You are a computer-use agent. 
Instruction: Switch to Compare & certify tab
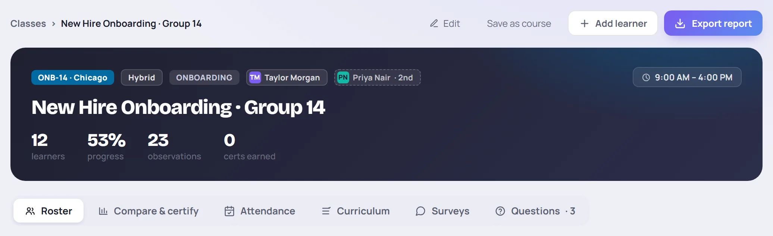point(148,211)
